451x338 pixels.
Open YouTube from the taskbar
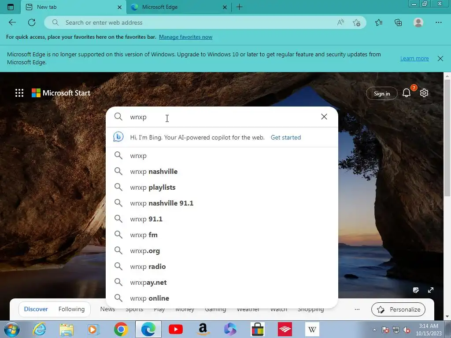point(175,329)
